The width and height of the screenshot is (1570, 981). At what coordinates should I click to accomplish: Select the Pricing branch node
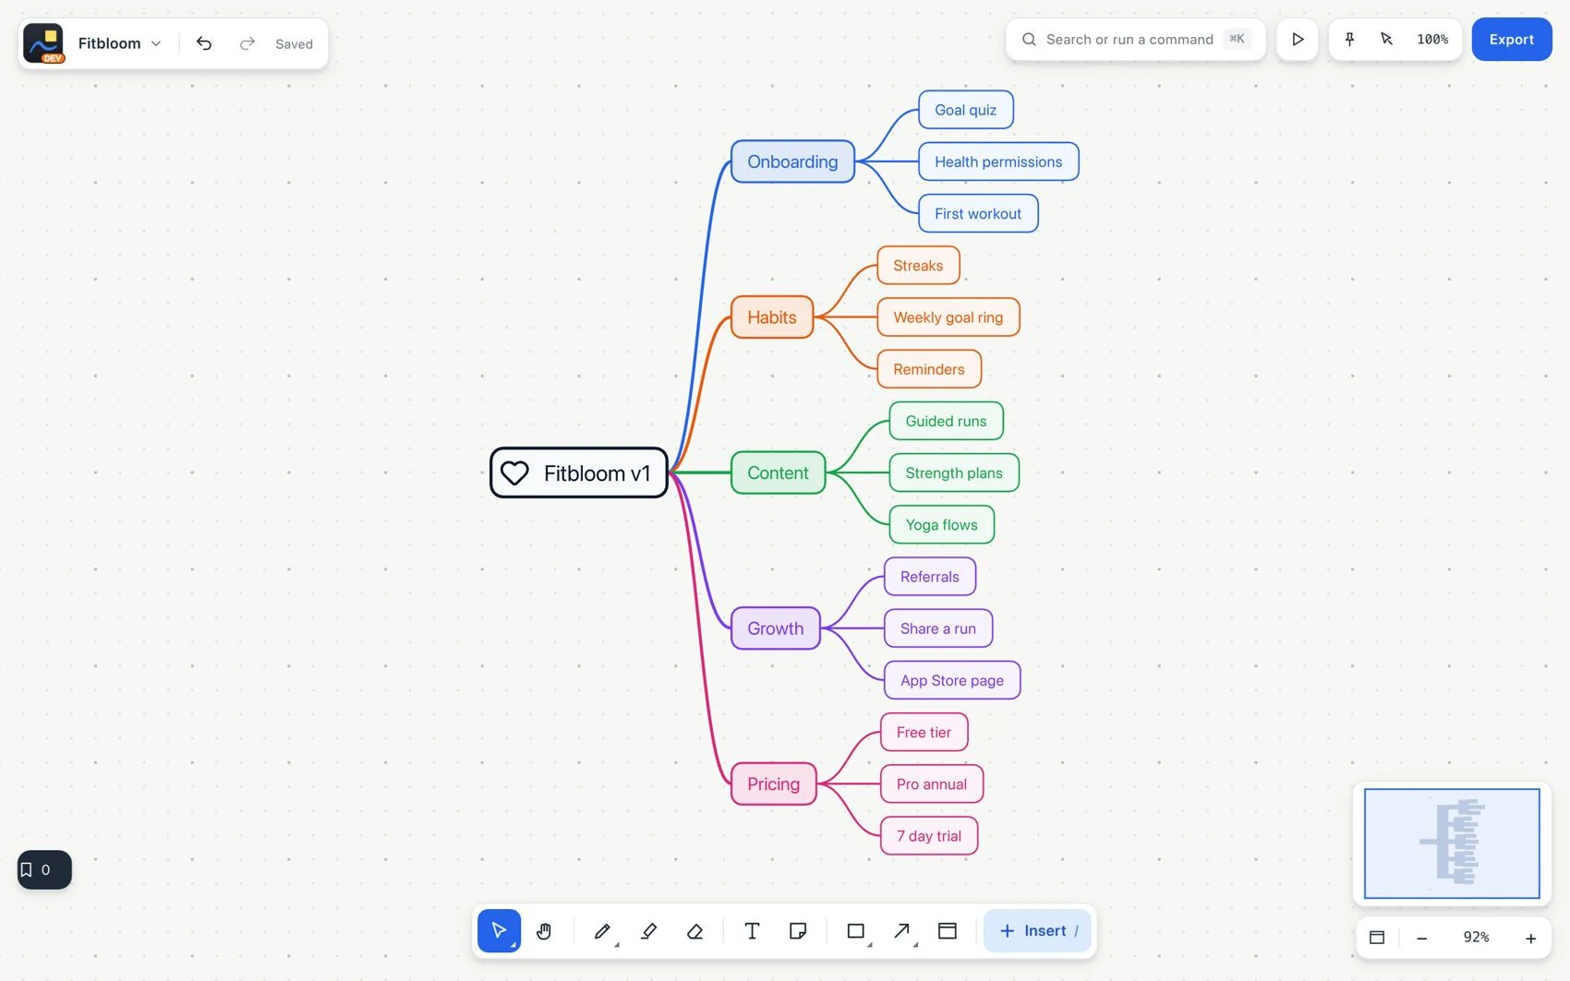point(774,784)
